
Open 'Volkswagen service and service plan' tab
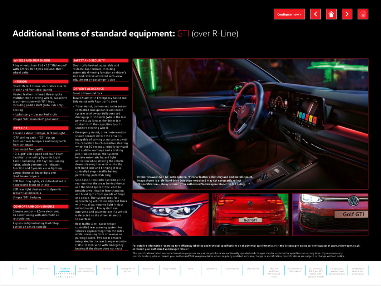pyautogui.click(x=357, y=271)
